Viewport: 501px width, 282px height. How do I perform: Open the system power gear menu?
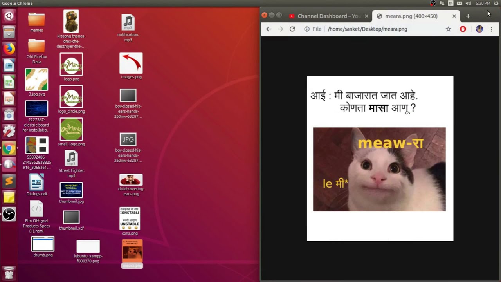tap(496, 3)
